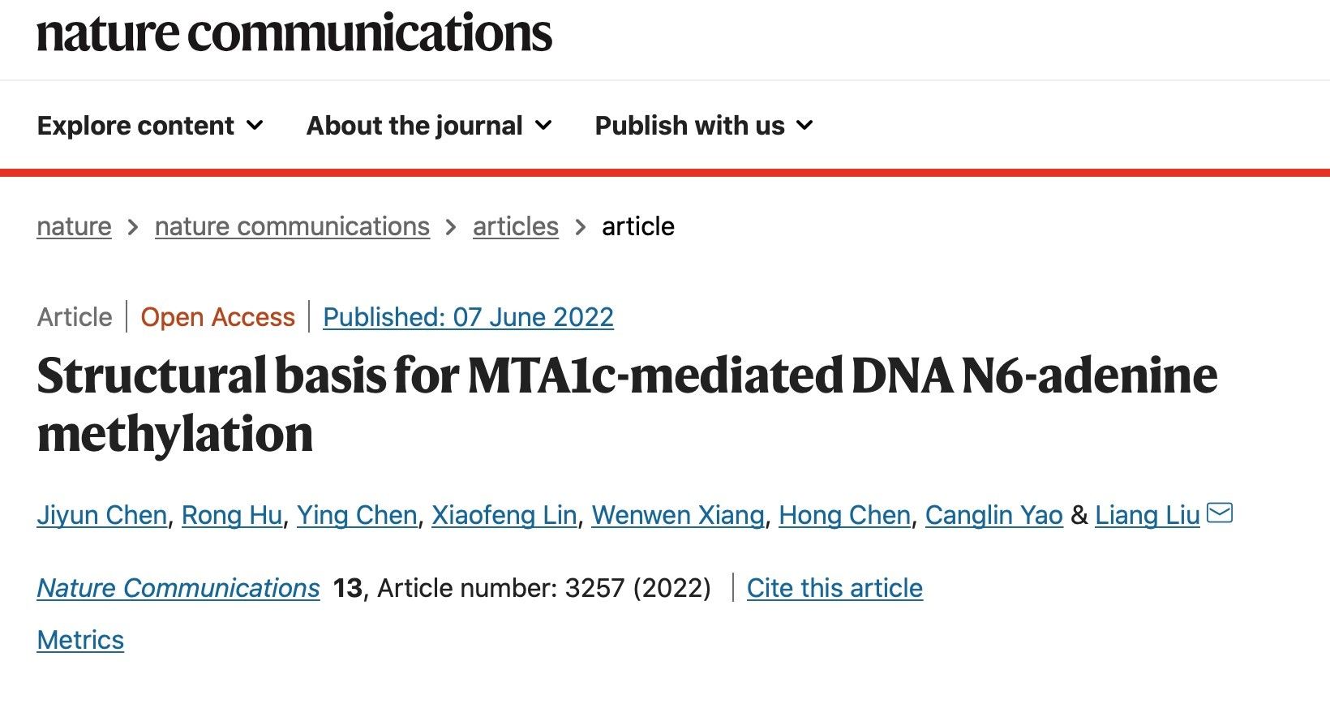Screen dimensions: 1330x704
Task: Open author Jiyun Chen's details
Action: tap(102, 515)
